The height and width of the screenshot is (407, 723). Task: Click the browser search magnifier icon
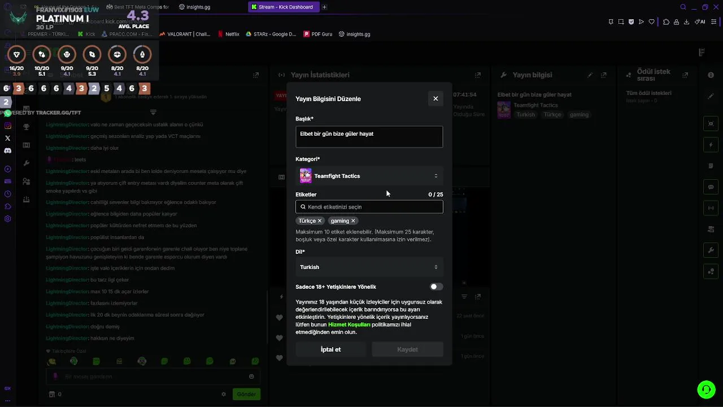click(683, 7)
